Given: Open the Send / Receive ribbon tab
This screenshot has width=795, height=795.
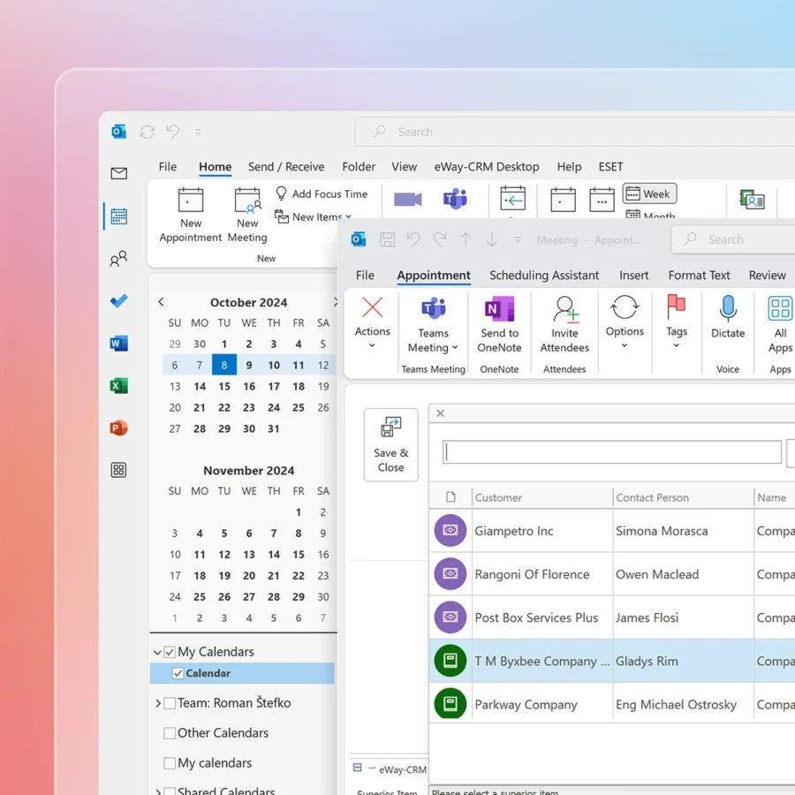Looking at the screenshot, I should [x=286, y=167].
